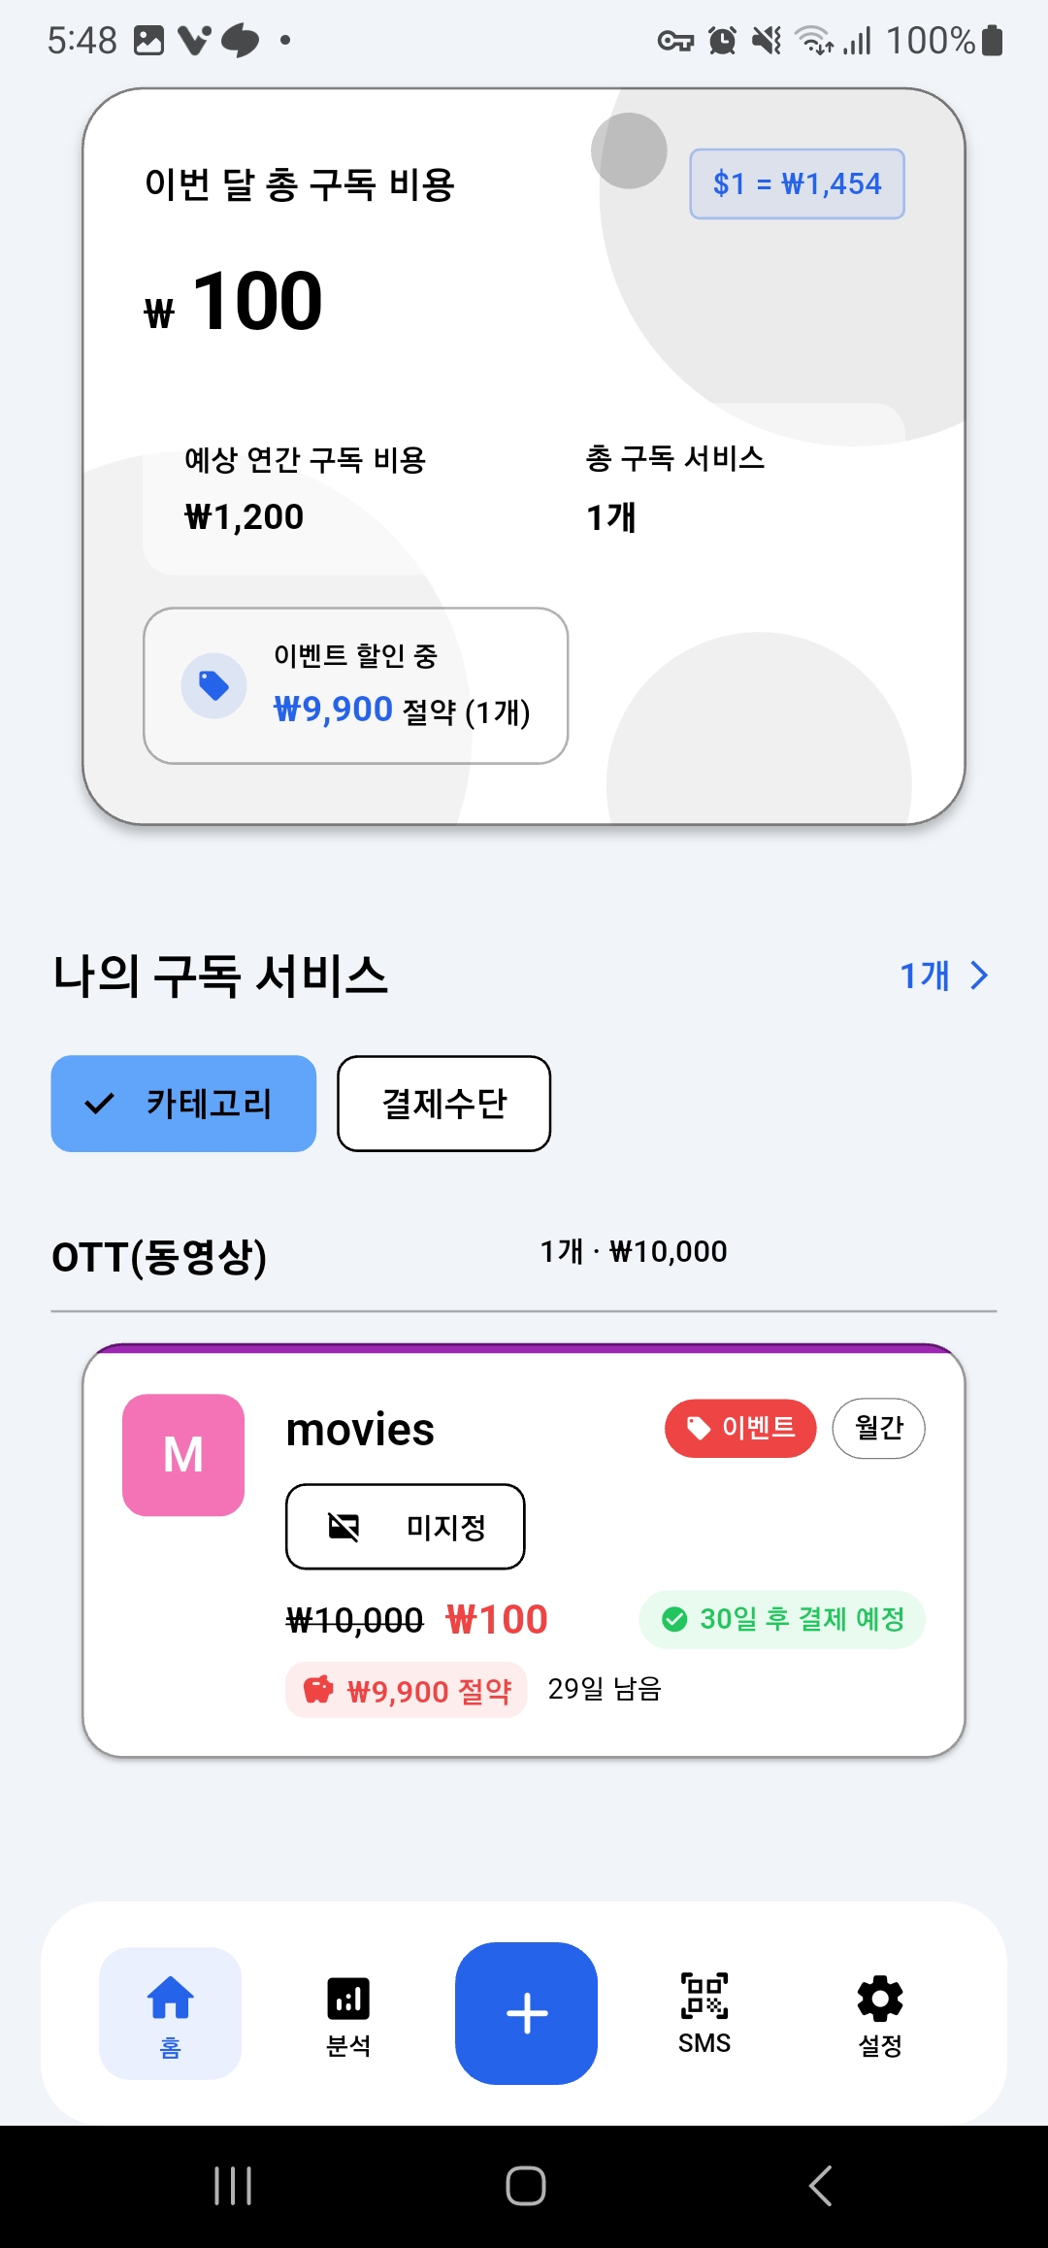1048x2248 pixels.
Task: Select the 결제수단 filter chip
Action: (x=443, y=1104)
